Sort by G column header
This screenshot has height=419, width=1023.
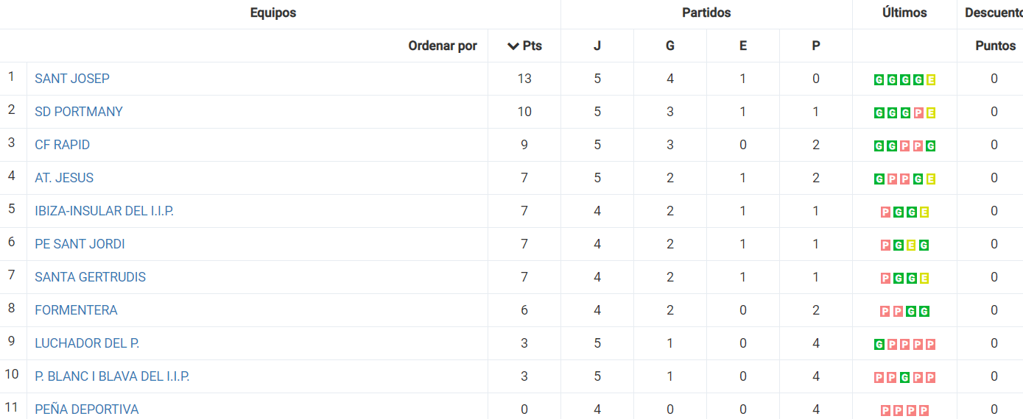(x=670, y=46)
